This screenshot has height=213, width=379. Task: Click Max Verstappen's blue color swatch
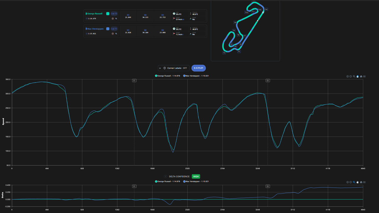coord(108,29)
